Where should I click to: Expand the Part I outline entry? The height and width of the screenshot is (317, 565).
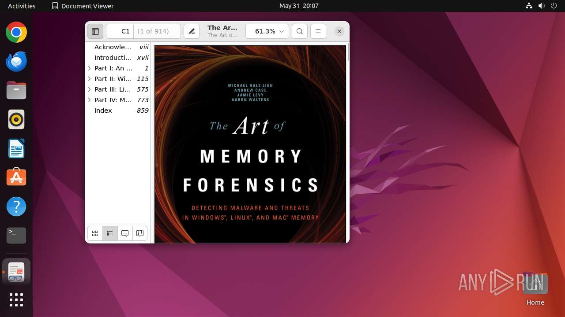(89, 68)
